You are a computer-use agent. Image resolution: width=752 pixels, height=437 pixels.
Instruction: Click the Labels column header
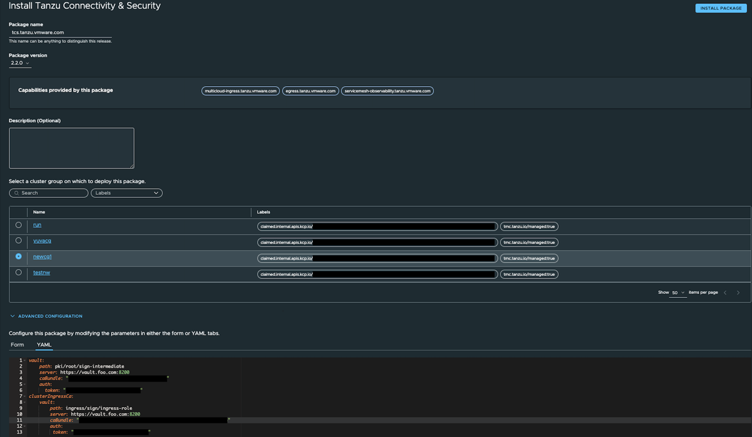coord(264,212)
